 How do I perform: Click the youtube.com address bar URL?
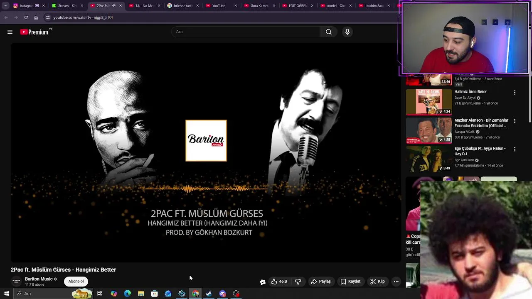coord(83,17)
